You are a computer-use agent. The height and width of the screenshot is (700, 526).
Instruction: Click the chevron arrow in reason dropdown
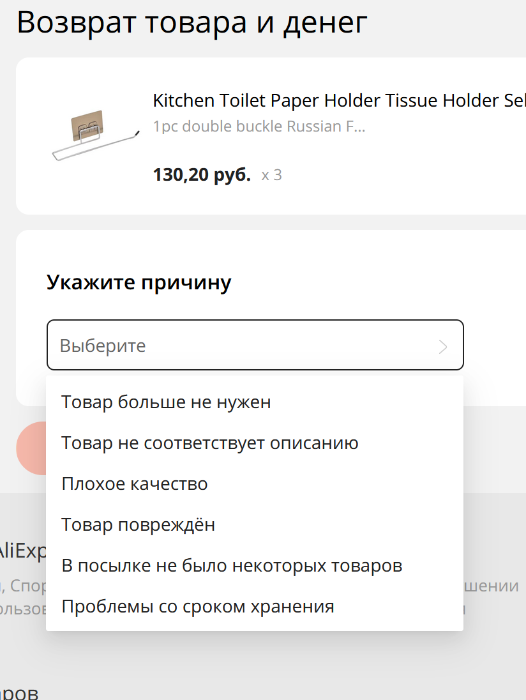pos(443,347)
